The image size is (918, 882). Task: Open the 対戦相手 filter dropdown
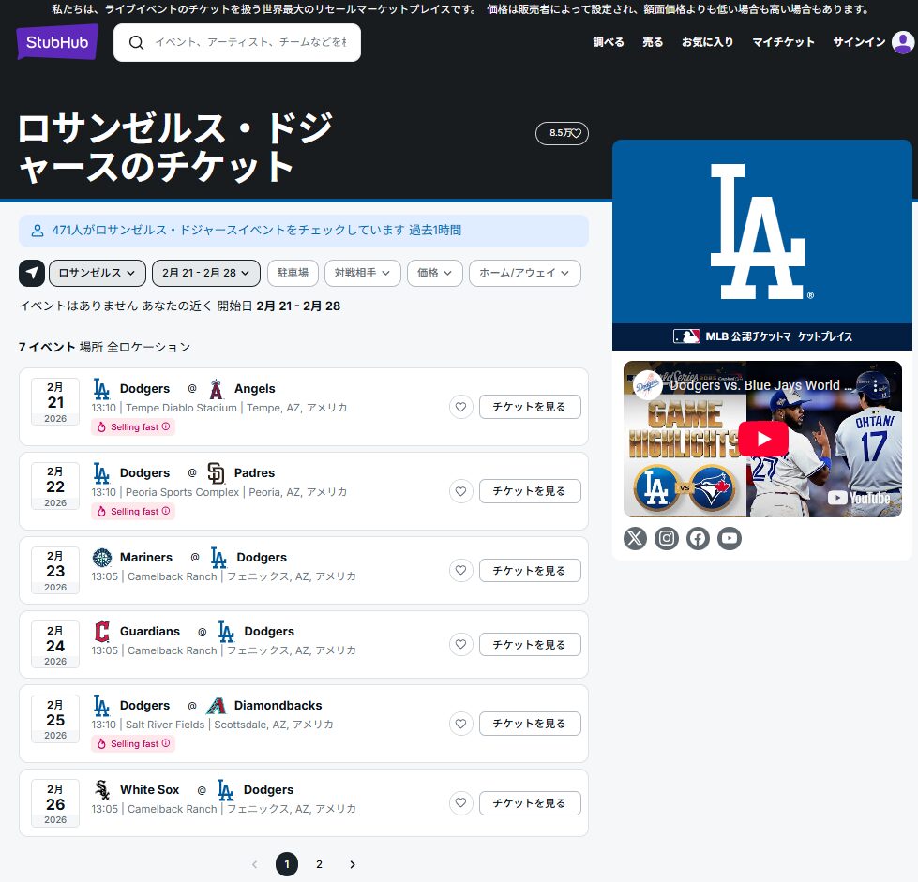362,273
